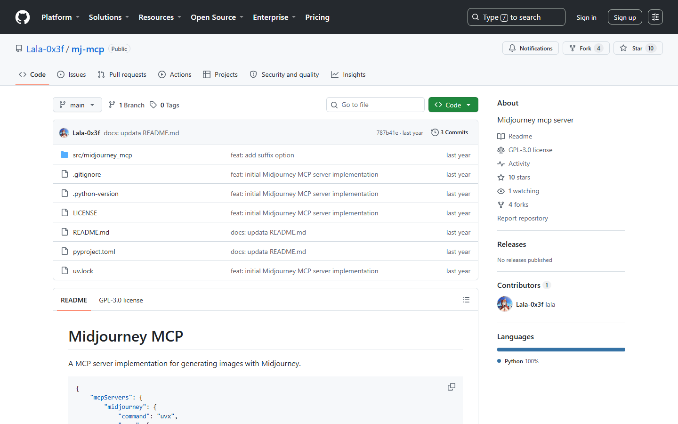Open the pyproject.toml file
678x424 pixels.
click(x=94, y=252)
